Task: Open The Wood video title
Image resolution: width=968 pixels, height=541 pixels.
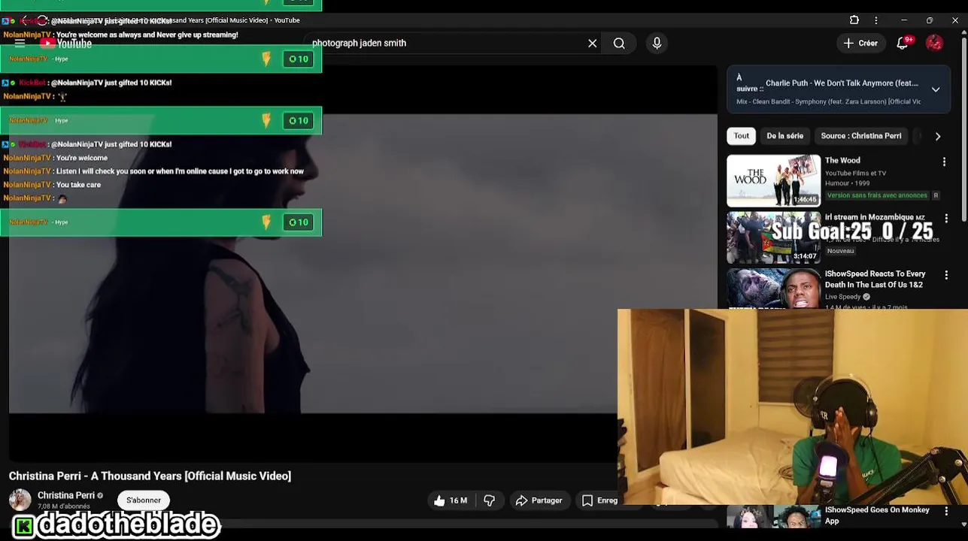Action: (x=842, y=161)
